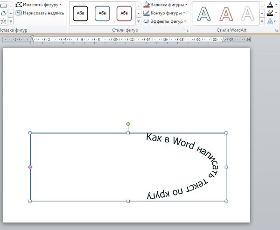Open the WordArt Styles dialog launcher
Screen dimensions: 280x230
[x=276, y=30]
